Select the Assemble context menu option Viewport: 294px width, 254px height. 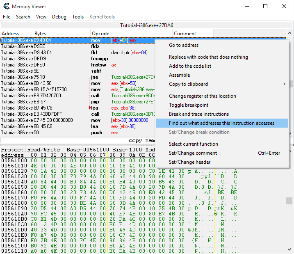(x=179, y=75)
